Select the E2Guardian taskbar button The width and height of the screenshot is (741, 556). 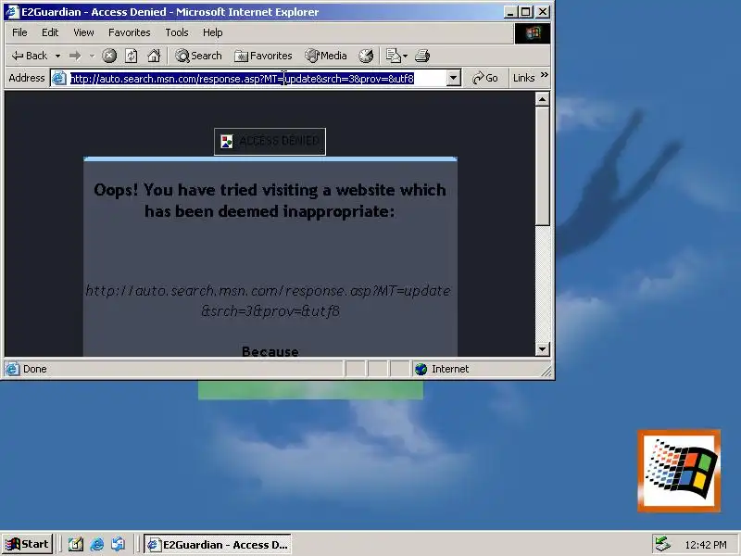218,545
